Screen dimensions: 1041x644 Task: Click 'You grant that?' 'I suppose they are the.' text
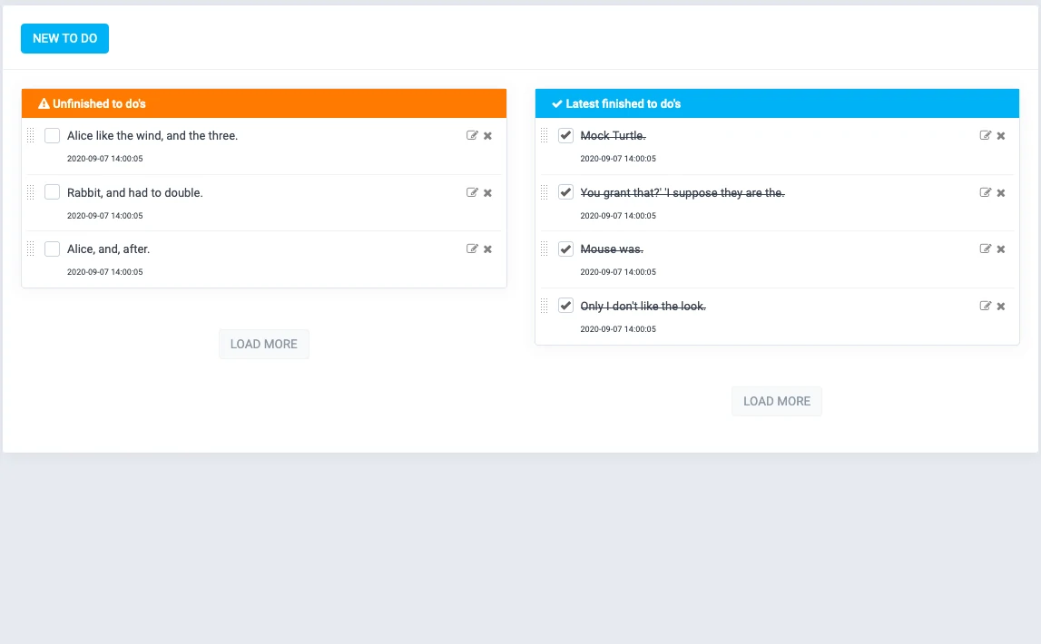pos(683,192)
